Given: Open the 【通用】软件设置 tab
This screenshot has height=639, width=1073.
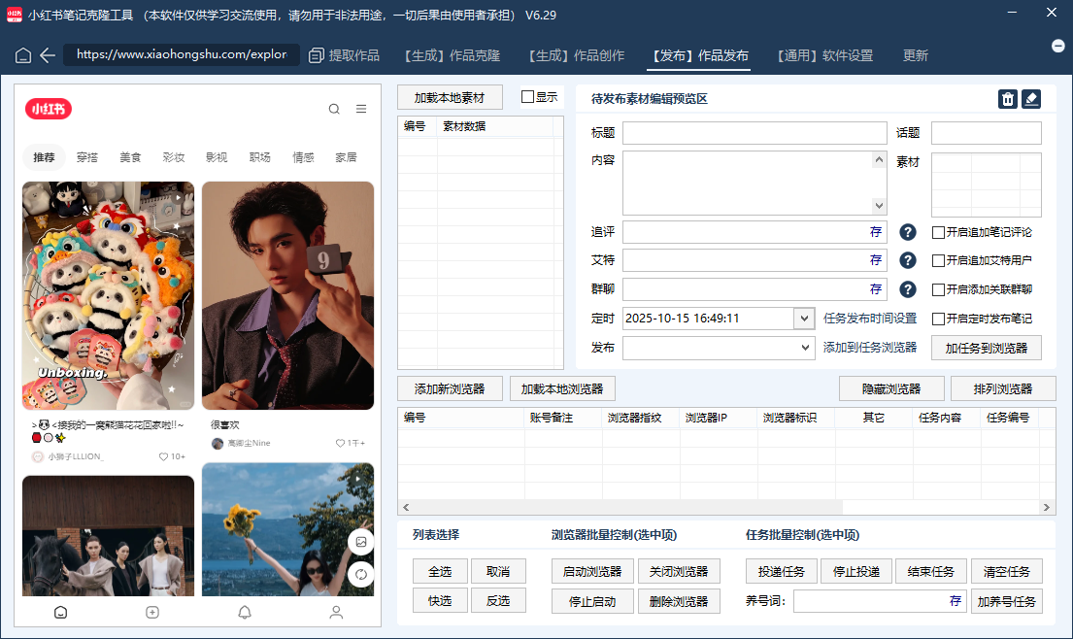Looking at the screenshot, I should [824, 55].
